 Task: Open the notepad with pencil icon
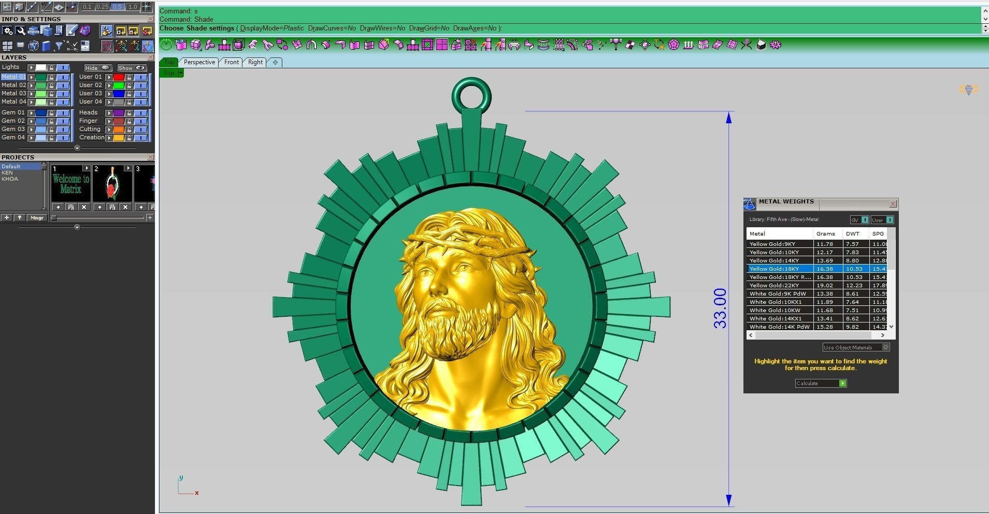click(x=71, y=31)
